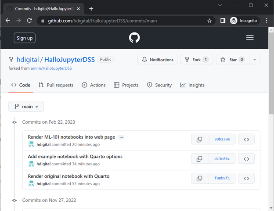Go to the GitHub homepage via the Octocat logo
Image resolution: width=274 pixels, height=211 pixels.
click(x=134, y=38)
